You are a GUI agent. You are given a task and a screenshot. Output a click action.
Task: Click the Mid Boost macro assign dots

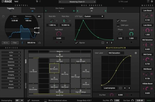[152, 74]
